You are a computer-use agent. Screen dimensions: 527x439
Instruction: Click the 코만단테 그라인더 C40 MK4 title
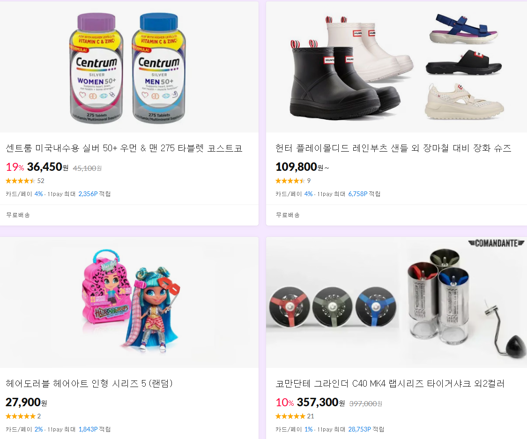pos(390,384)
